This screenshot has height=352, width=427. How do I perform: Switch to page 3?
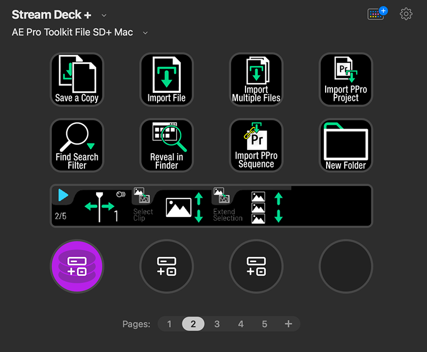pos(217,324)
